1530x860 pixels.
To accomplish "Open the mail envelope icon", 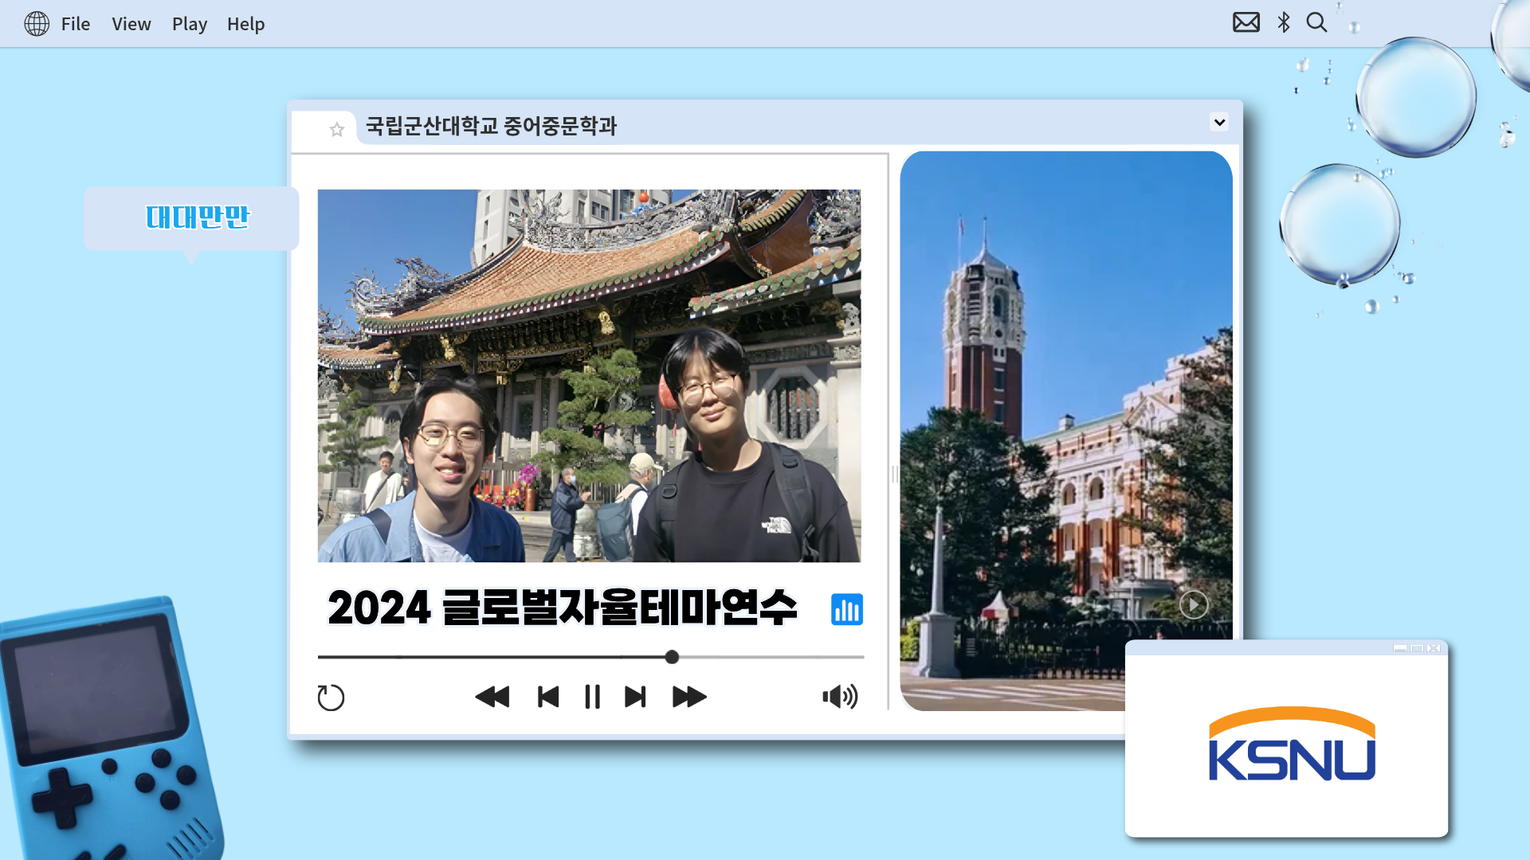I will (1246, 22).
